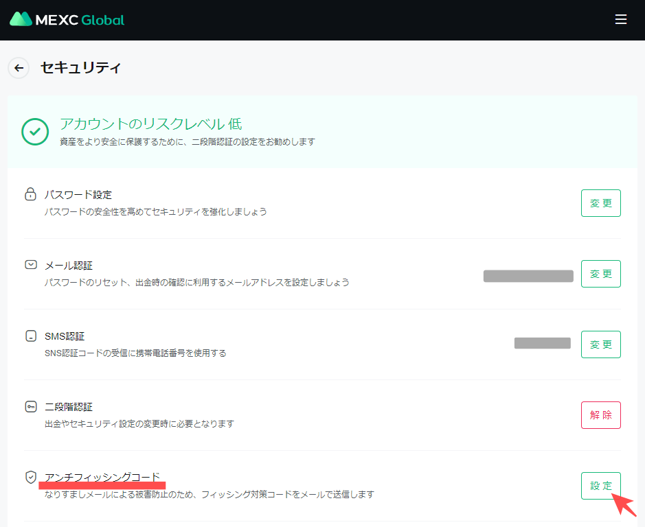Screen dimensions: 645x527
Task: Click the なりすましメール description text
Action: (210, 495)
